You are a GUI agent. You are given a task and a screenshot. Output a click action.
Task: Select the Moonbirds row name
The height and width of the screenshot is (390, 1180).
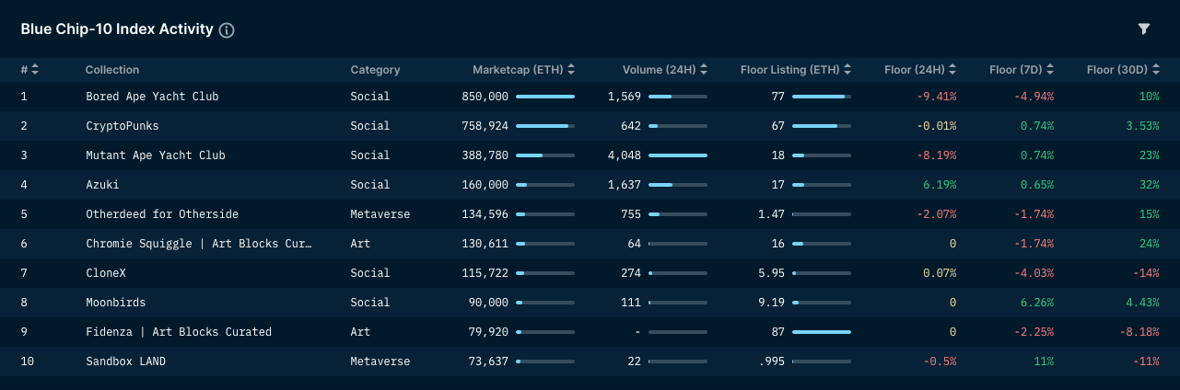coord(116,303)
